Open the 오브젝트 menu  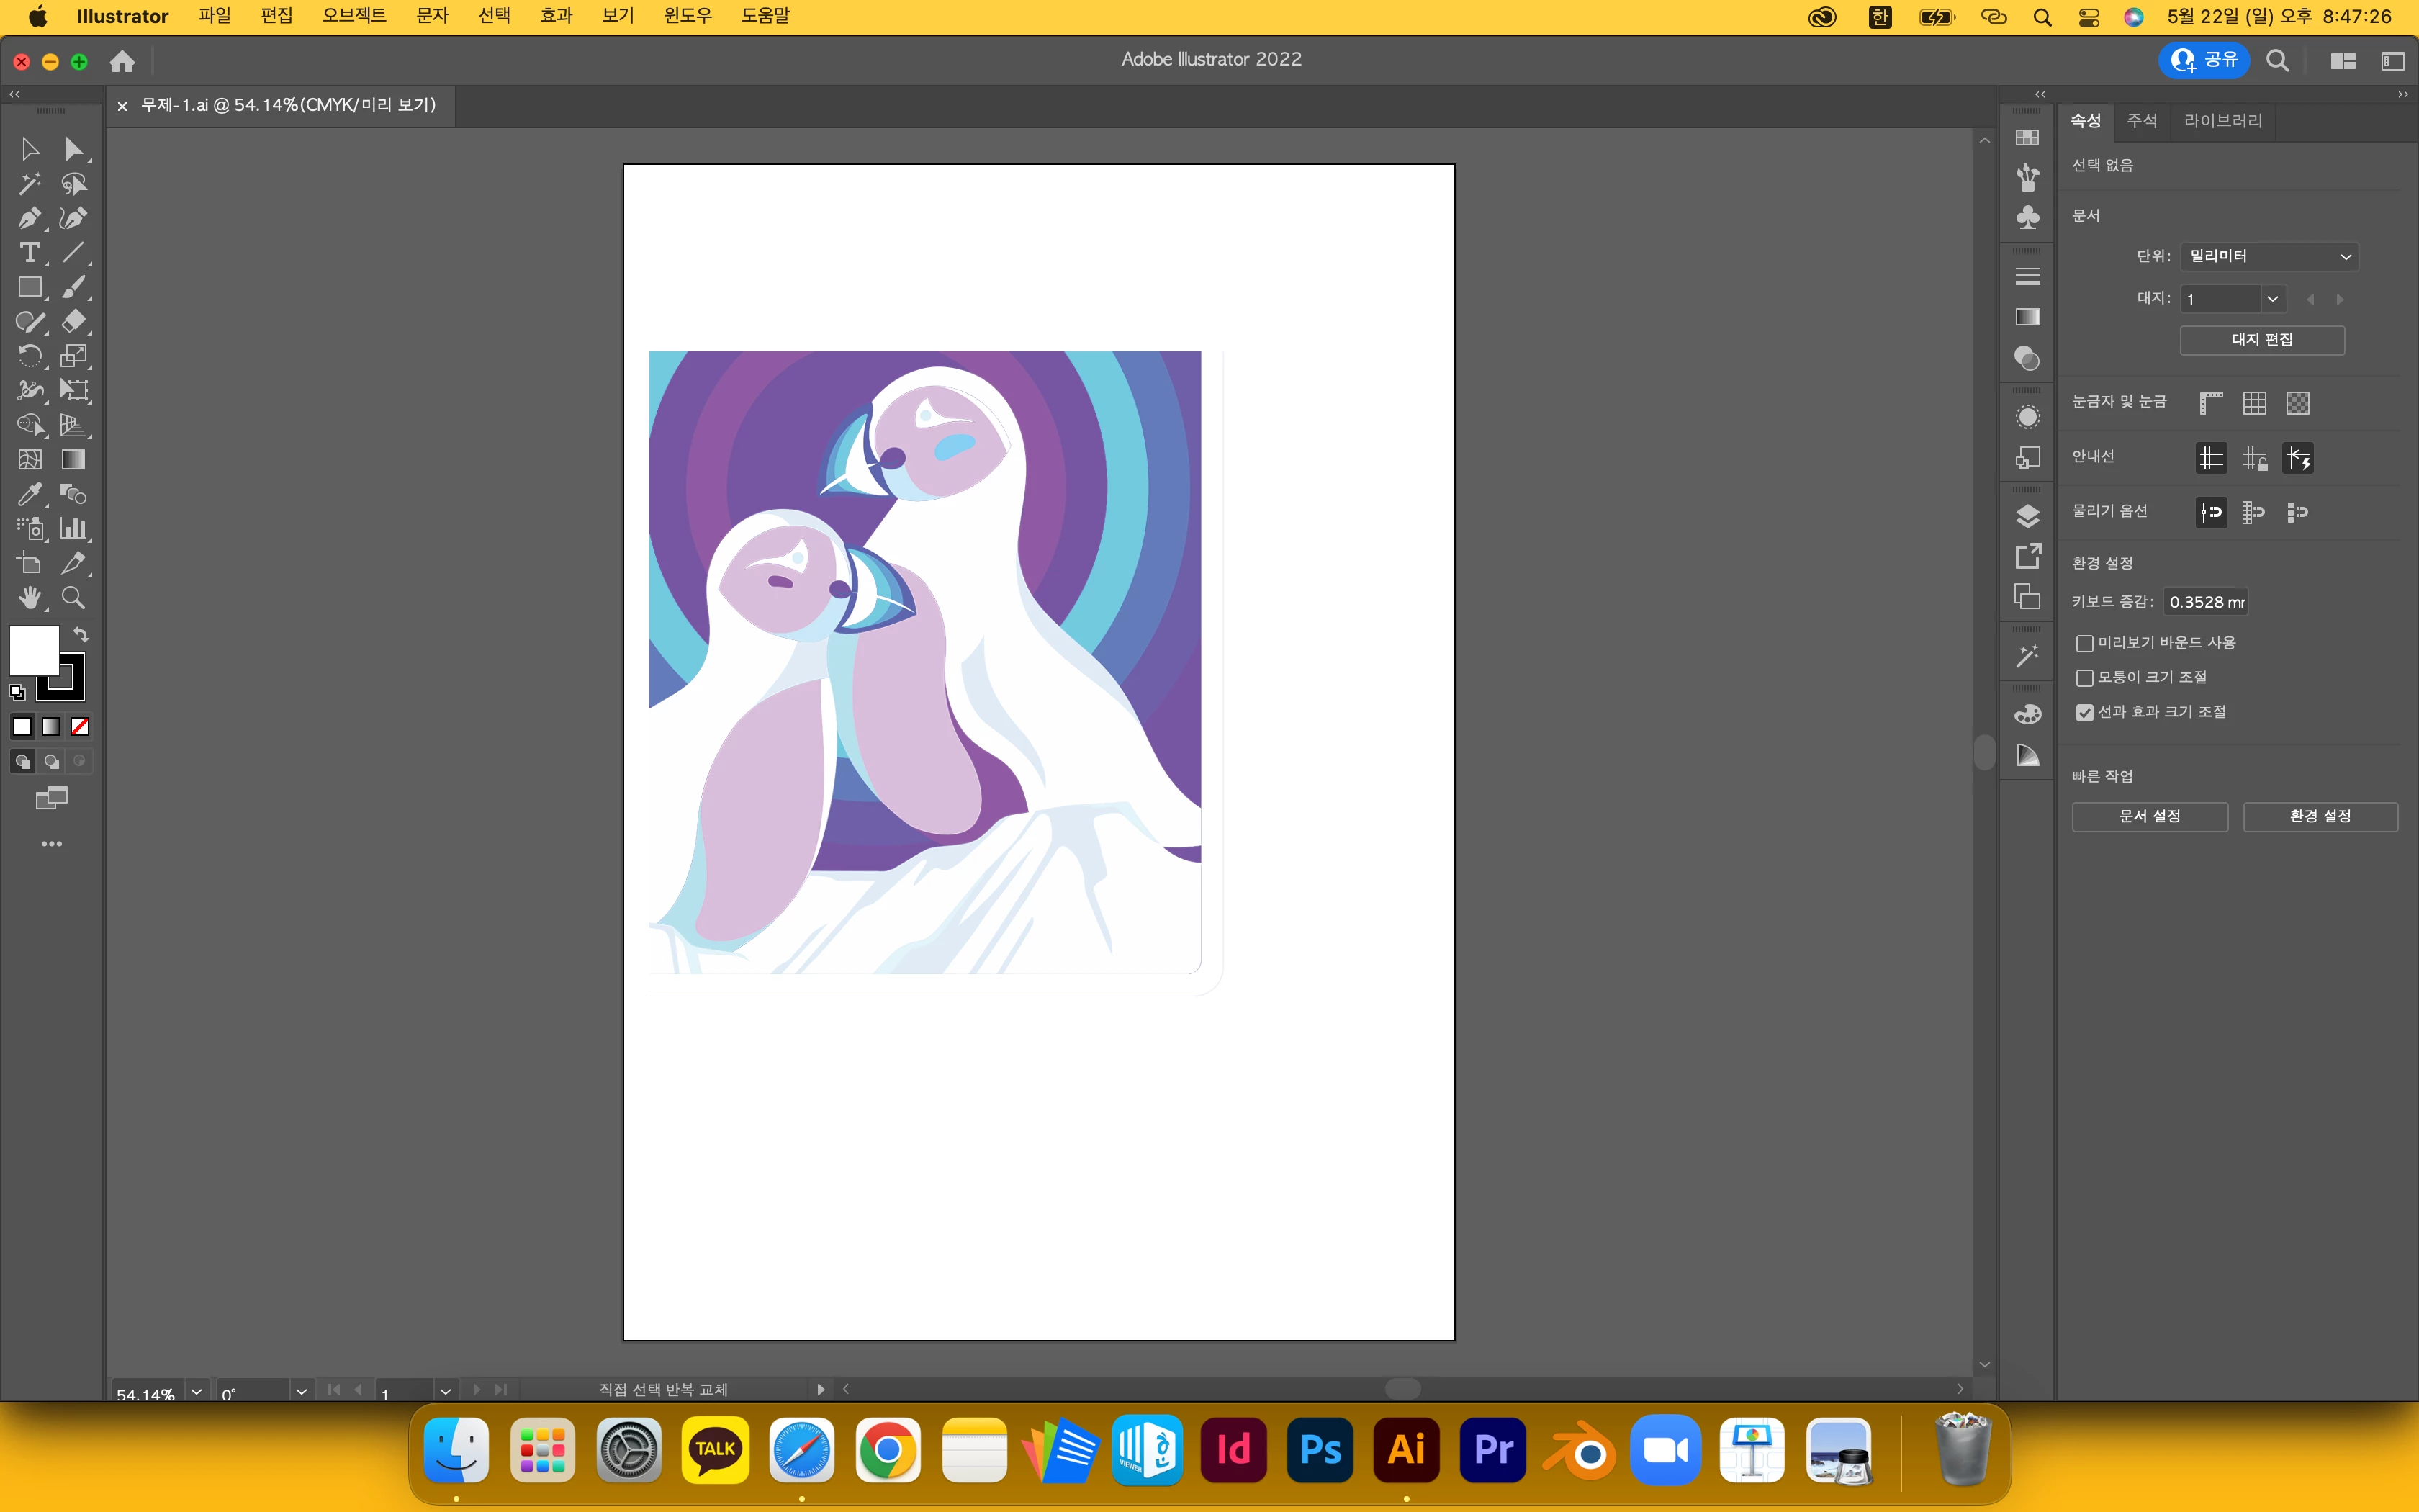pos(354,16)
